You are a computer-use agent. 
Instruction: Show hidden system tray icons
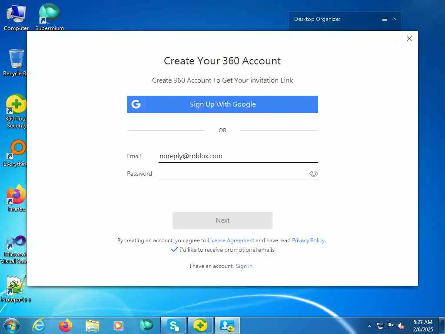click(369, 326)
